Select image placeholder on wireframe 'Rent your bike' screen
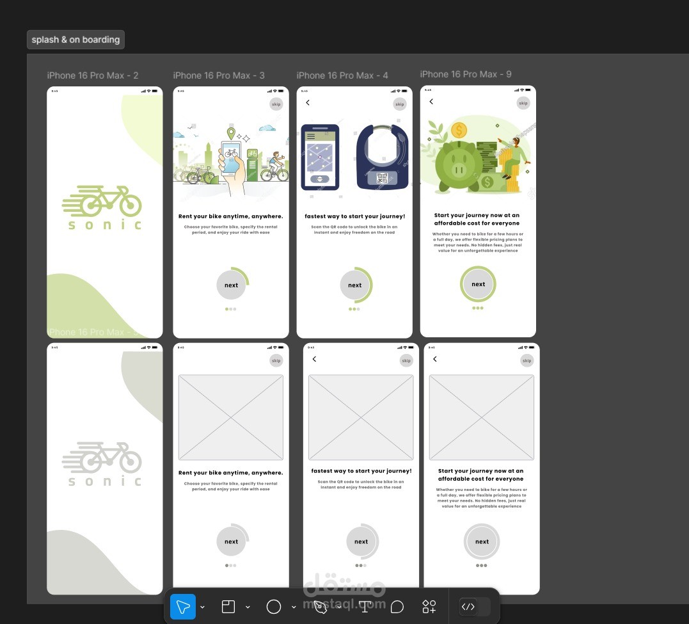The height and width of the screenshot is (624, 689). point(231,417)
